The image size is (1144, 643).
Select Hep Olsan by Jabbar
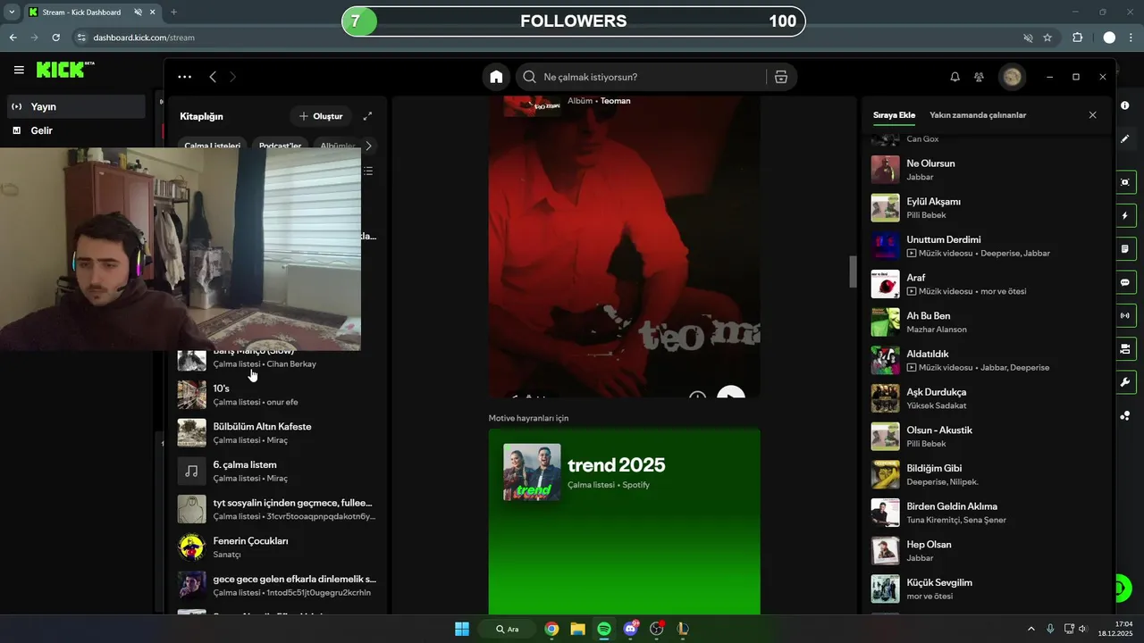click(987, 551)
